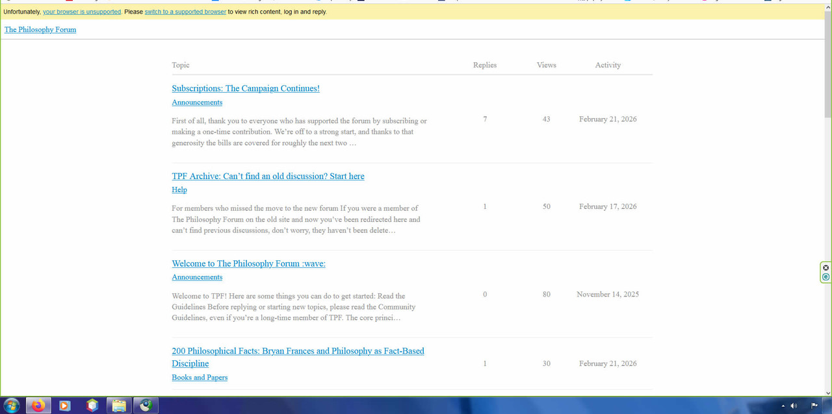Screen dimensions: 832x414
Task: Click the 7 replies count
Action: [x=485, y=119]
